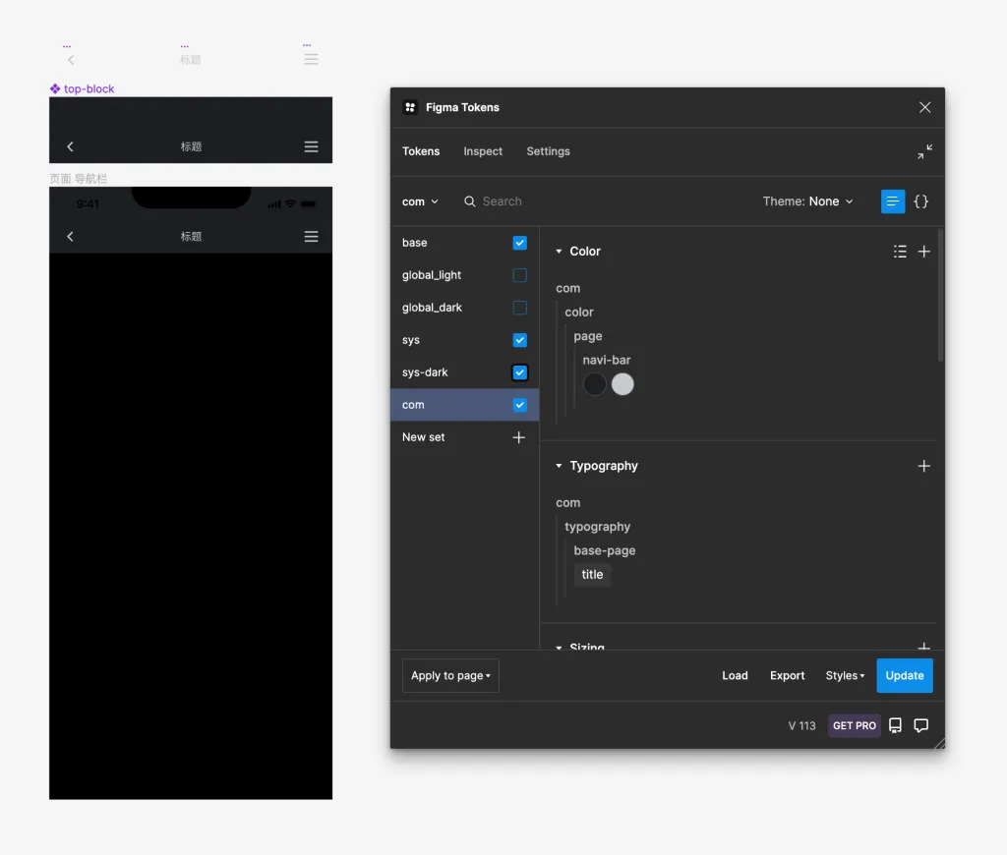
Task: Select the sys token set row
Action: pyautogui.click(x=464, y=340)
